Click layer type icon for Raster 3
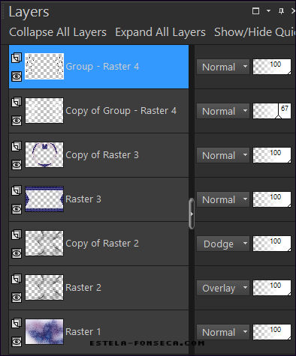Image resolution: width=296 pixels, height=356 pixels. pyautogui.click(x=17, y=190)
